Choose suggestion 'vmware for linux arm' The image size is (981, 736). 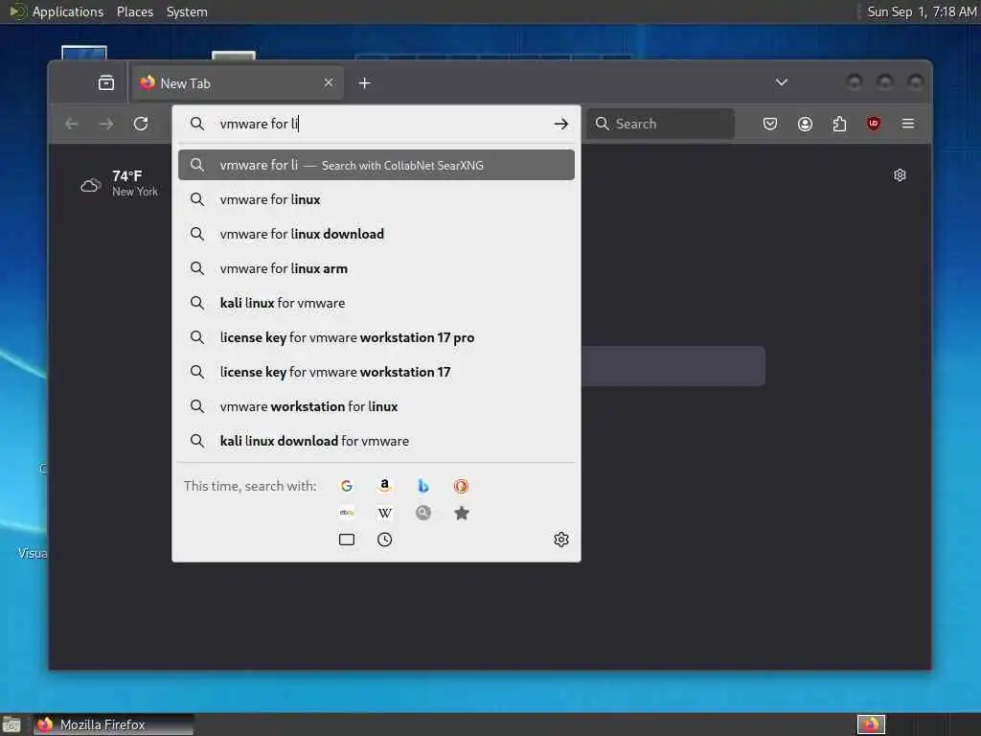click(x=376, y=268)
